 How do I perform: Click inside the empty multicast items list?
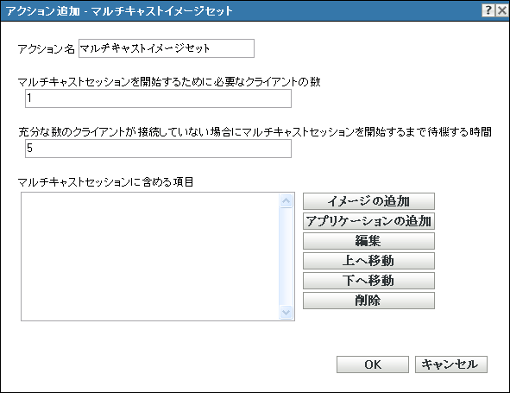pyautogui.click(x=149, y=257)
